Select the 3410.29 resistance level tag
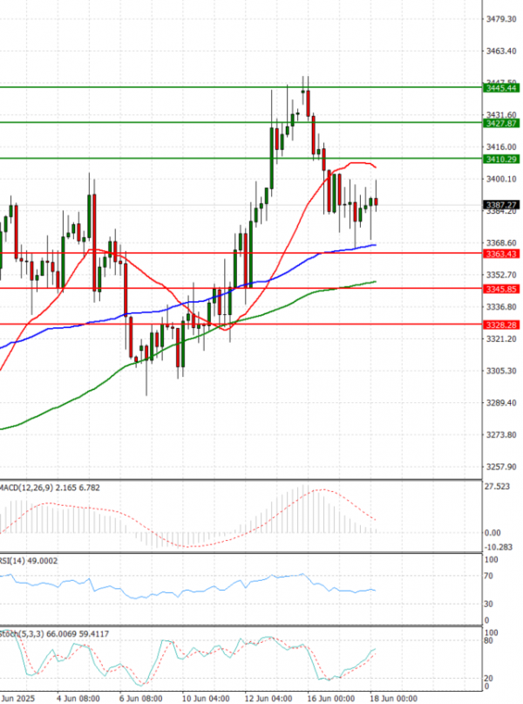The image size is (523, 704). tap(501, 159)
